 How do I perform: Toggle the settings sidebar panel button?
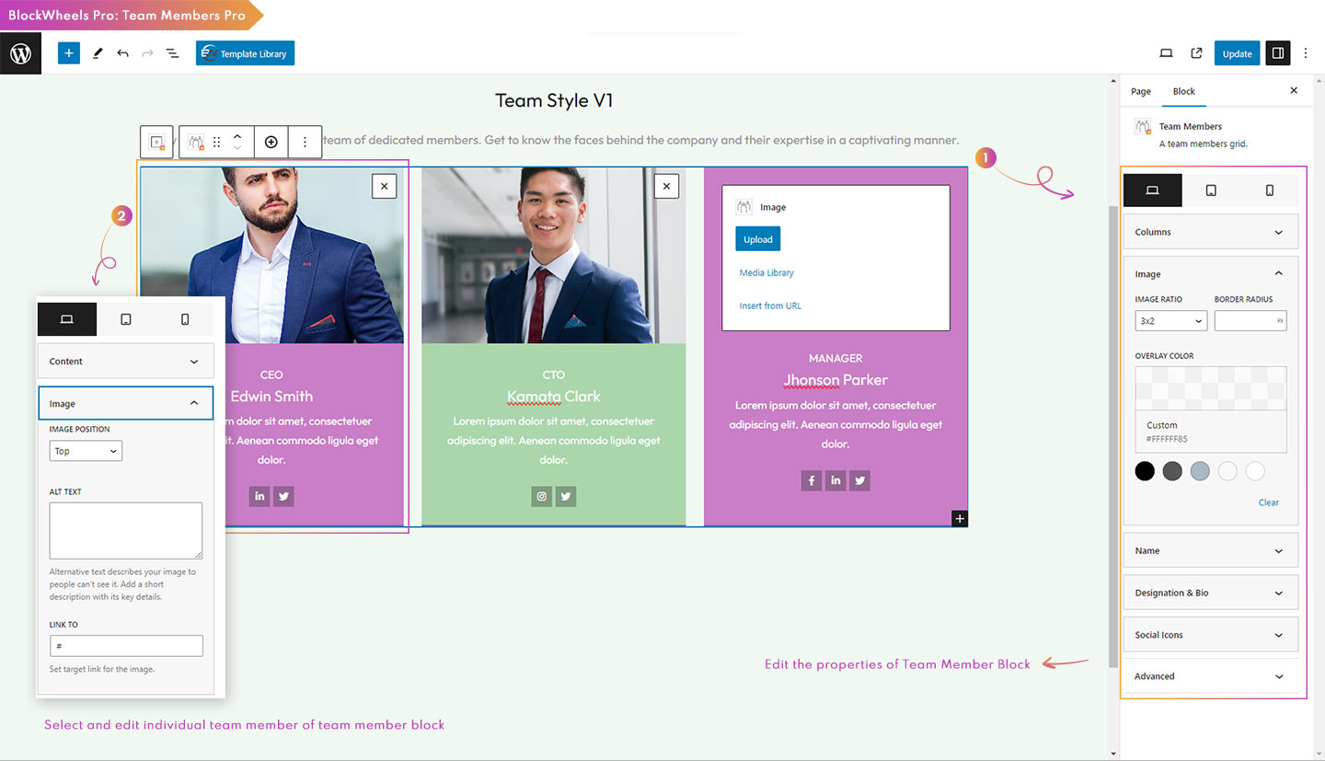click(x=1277, y=53)
